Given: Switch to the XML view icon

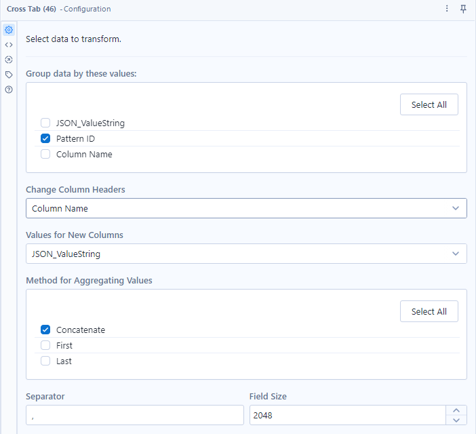Looking at the screenshot, I should tap(9, 45).
